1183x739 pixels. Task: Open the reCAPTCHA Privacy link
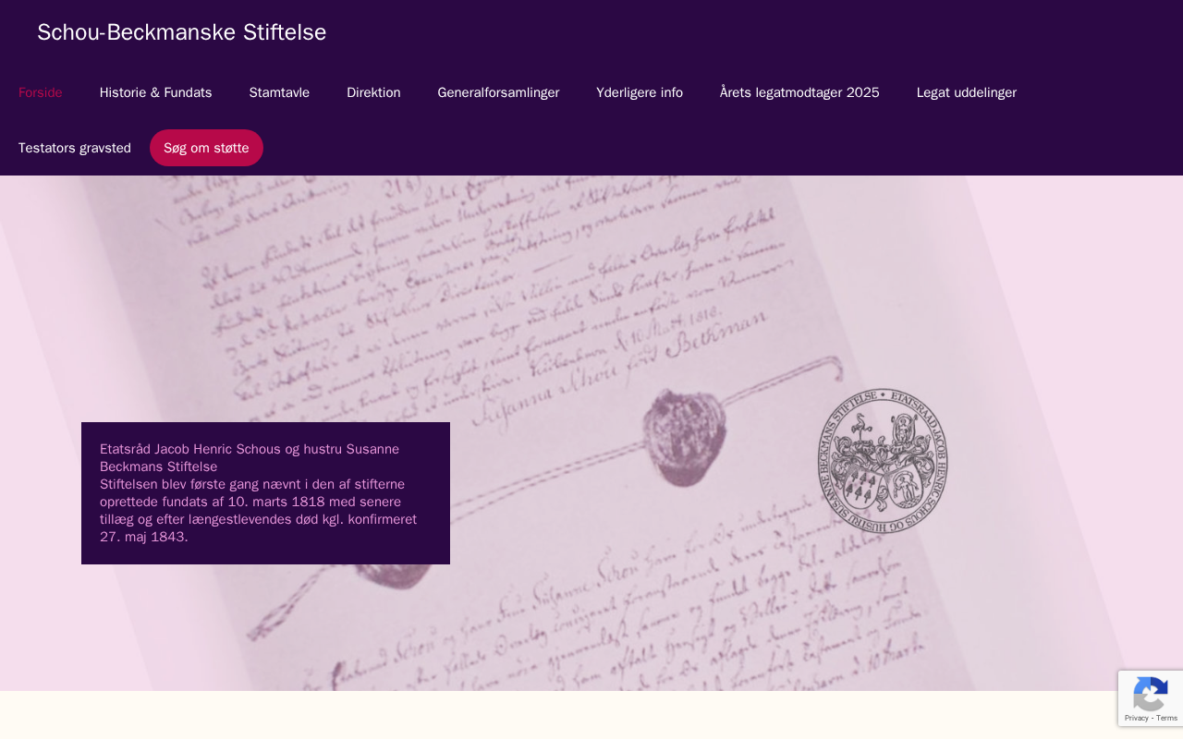[x=1136, y=718]
